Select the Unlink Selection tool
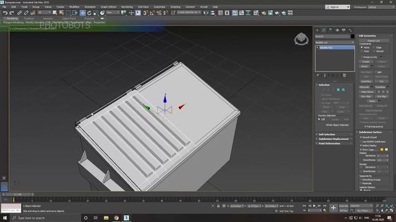Viewport: 396px width, 222px height. point(26,13)
